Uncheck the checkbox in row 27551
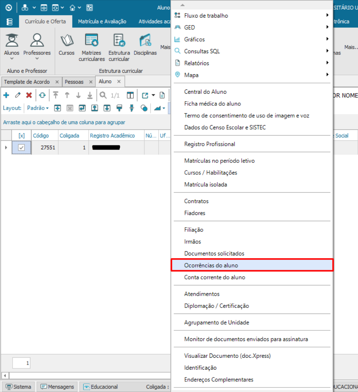The image size is (358, 392). (22, 148)
